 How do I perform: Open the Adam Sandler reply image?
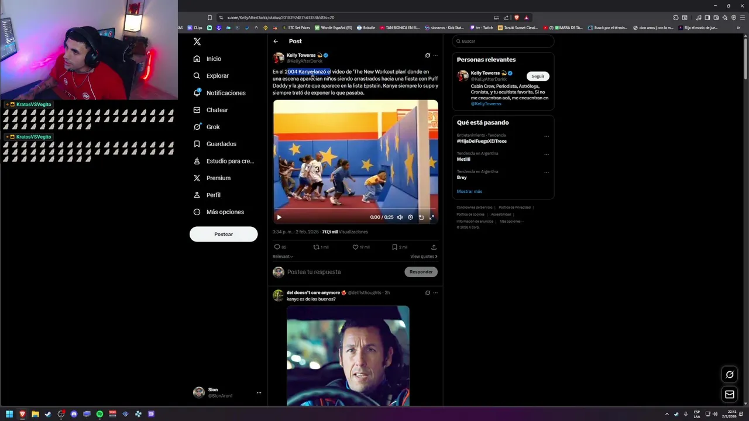(x=348, y=356)
